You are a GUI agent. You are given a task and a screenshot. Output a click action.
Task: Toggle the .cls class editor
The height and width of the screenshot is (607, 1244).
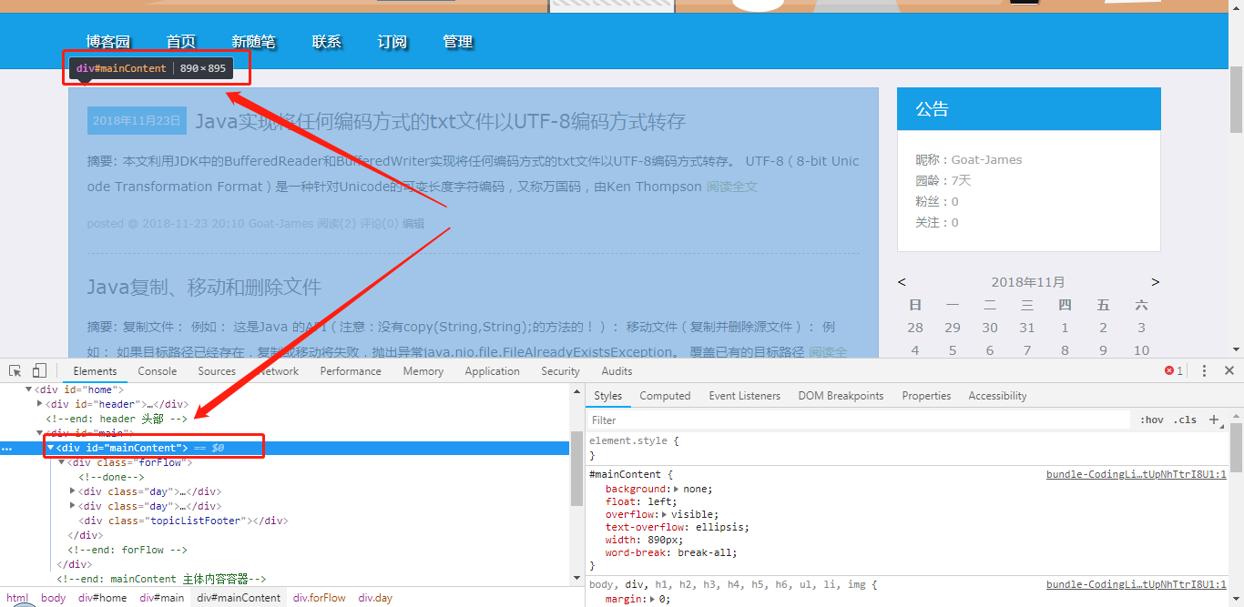click(x=1186, y=420)
